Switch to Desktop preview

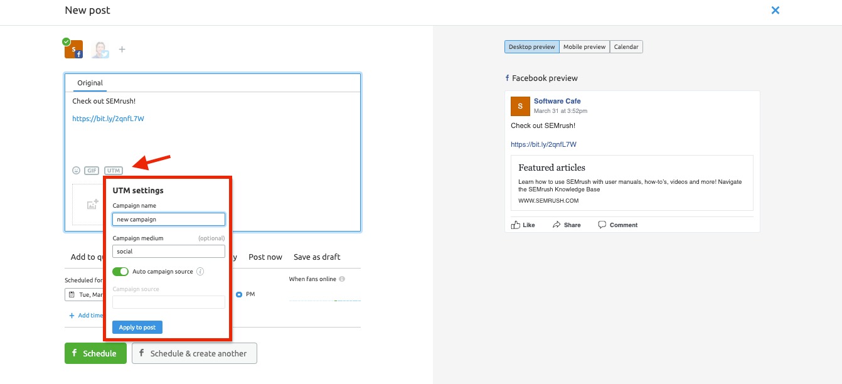531,46
